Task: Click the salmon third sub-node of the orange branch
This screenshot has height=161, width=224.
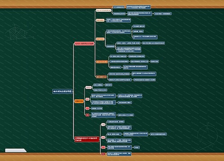Action: coord(87,108)
